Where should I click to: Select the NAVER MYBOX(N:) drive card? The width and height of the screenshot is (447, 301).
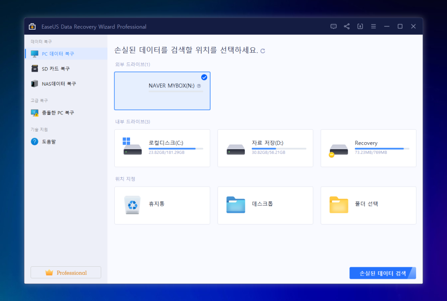(x=162, y=91)
